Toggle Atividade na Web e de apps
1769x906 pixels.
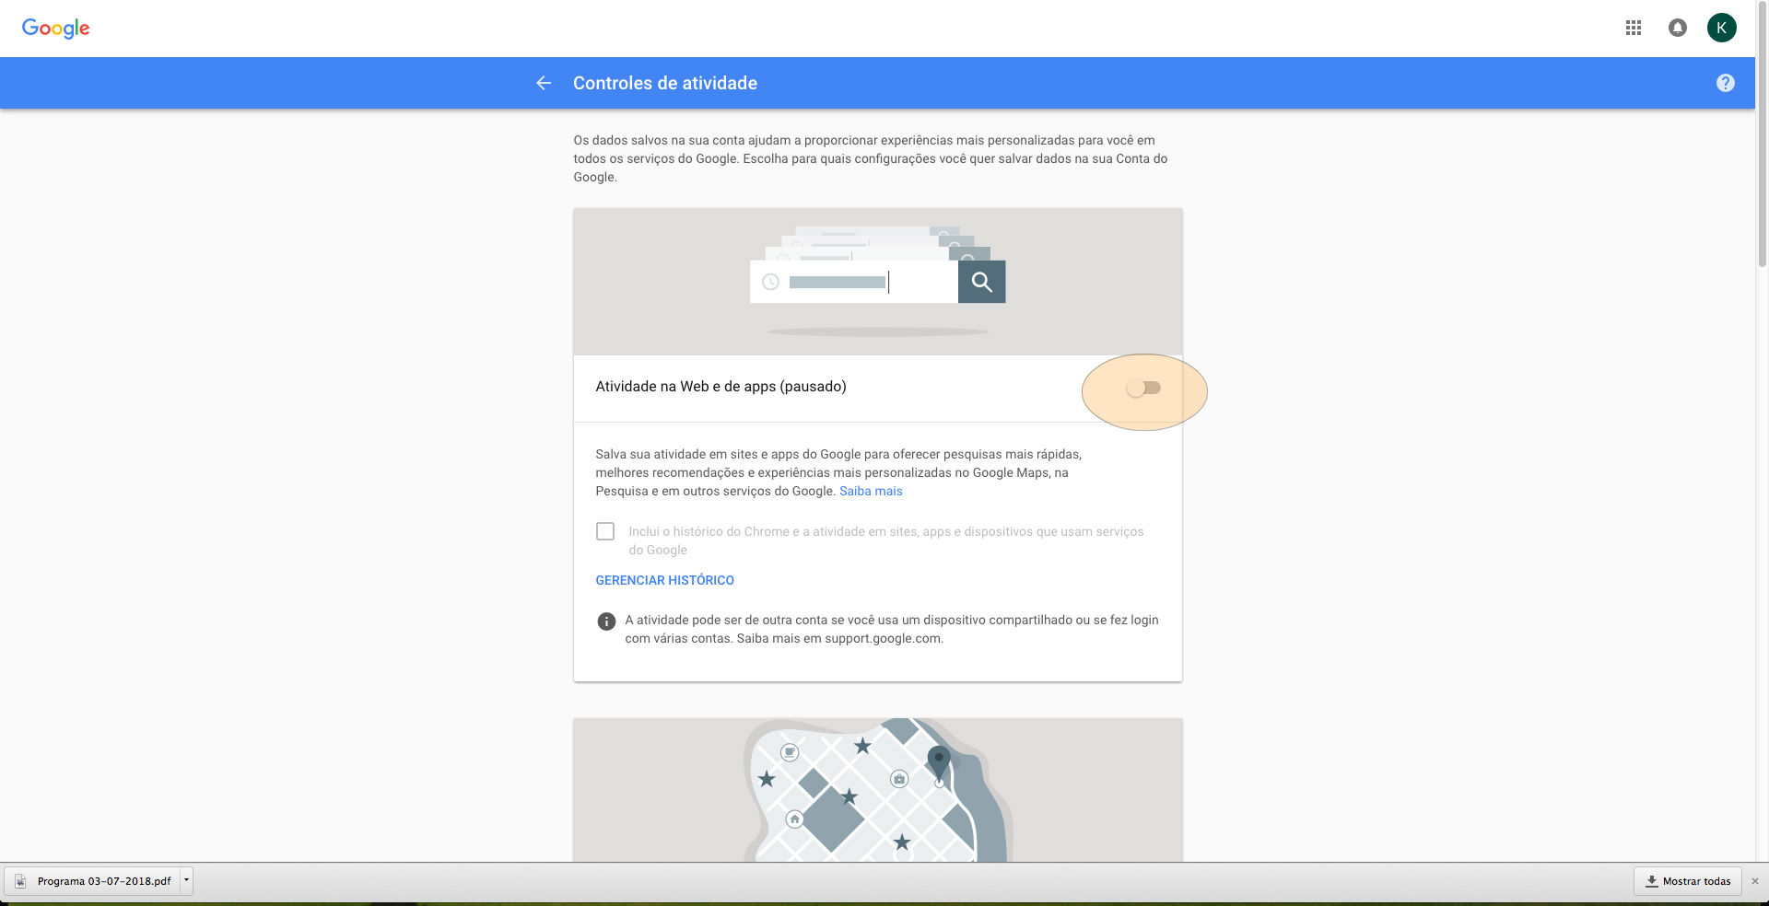click(1143, 389)
